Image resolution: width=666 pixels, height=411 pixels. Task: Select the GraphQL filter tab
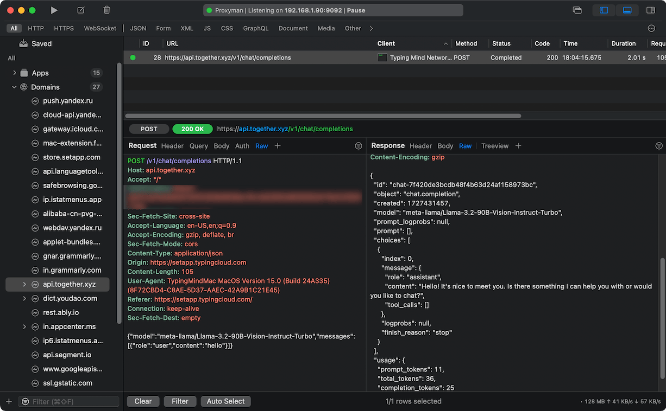pyautogui.click(x=255, y=28)
